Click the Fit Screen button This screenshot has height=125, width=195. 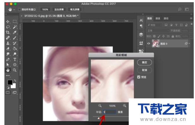click(x=59, y=9)
